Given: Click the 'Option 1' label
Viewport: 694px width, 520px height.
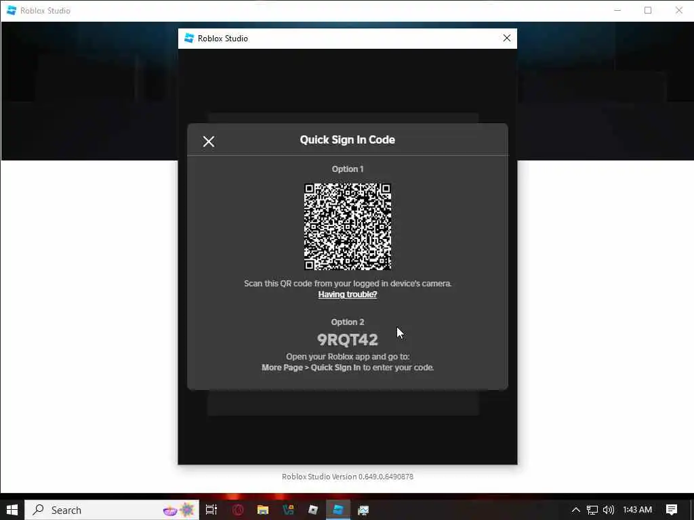Looking at the screenshot, I should click(x=348, y=169).
